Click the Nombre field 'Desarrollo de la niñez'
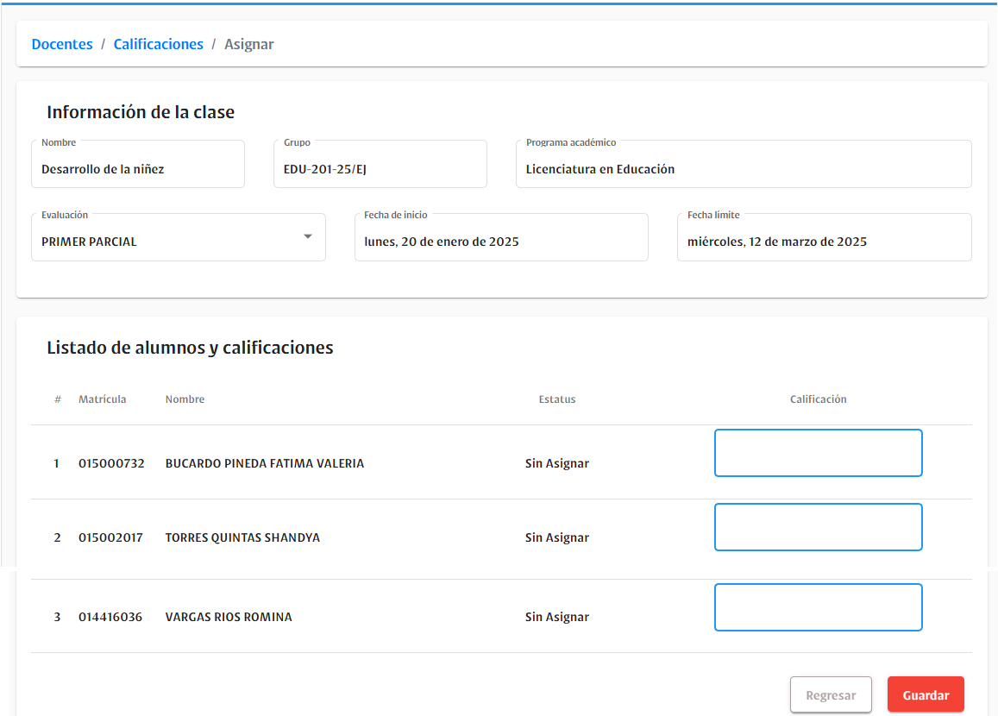The width and height of the screenshot is (998, 716). point(138,164)
